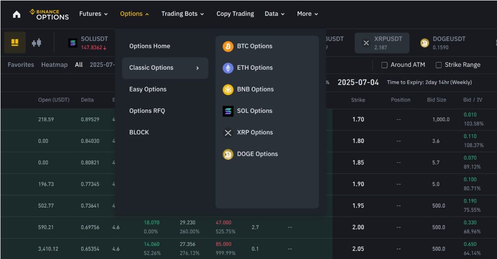Click the Dogecoin icon beside DOGEUSDT
The image size is (497, 259).
coord(425,43)
